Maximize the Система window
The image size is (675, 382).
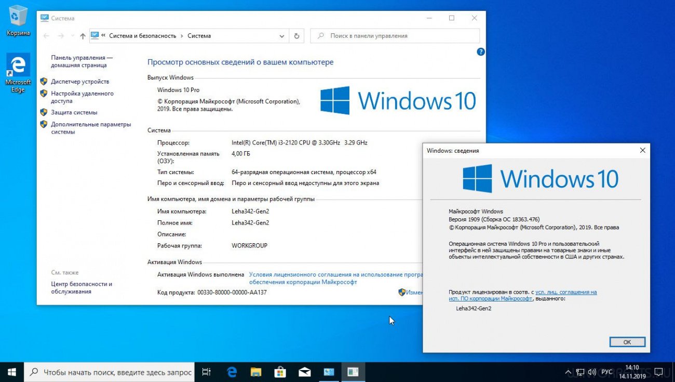click(451, 18)
